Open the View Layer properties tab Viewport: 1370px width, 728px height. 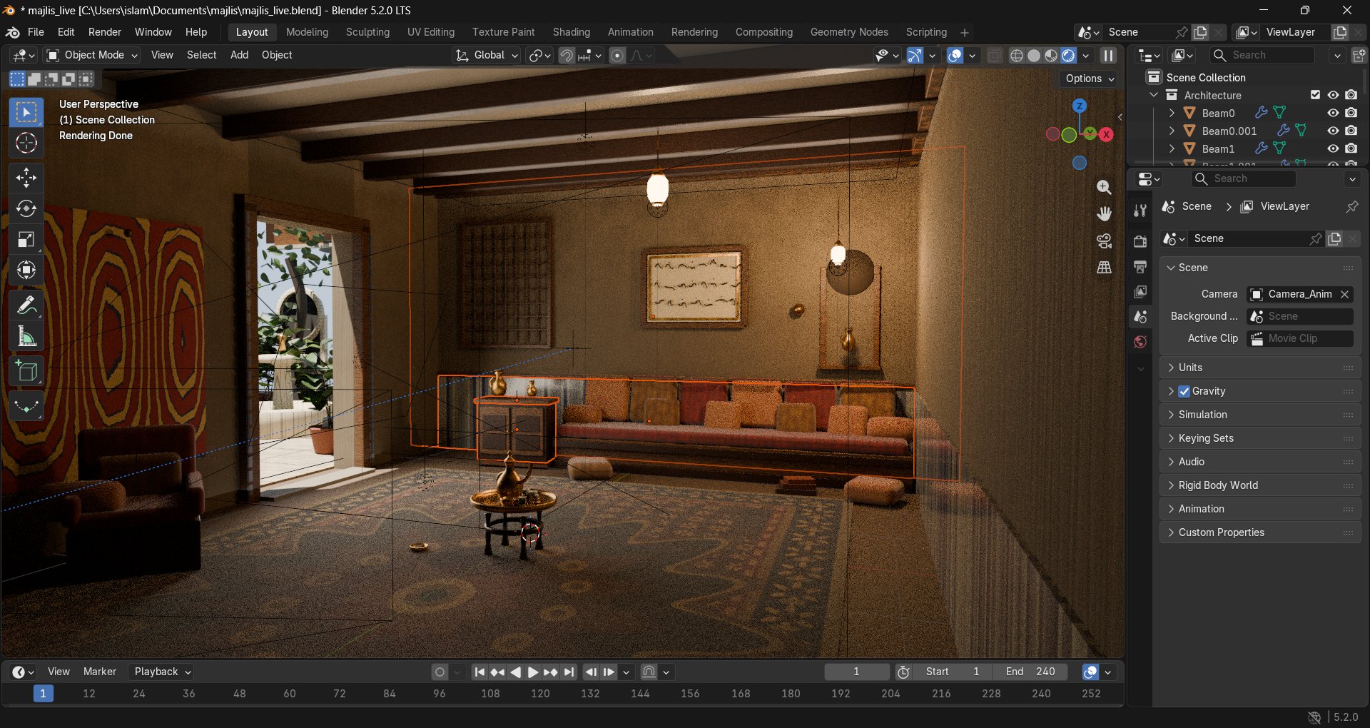[x=1140, y=292]
